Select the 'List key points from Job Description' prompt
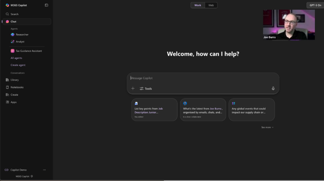This screenshot has height=181, width=324. pyautogui.click(x=154, y=110)
